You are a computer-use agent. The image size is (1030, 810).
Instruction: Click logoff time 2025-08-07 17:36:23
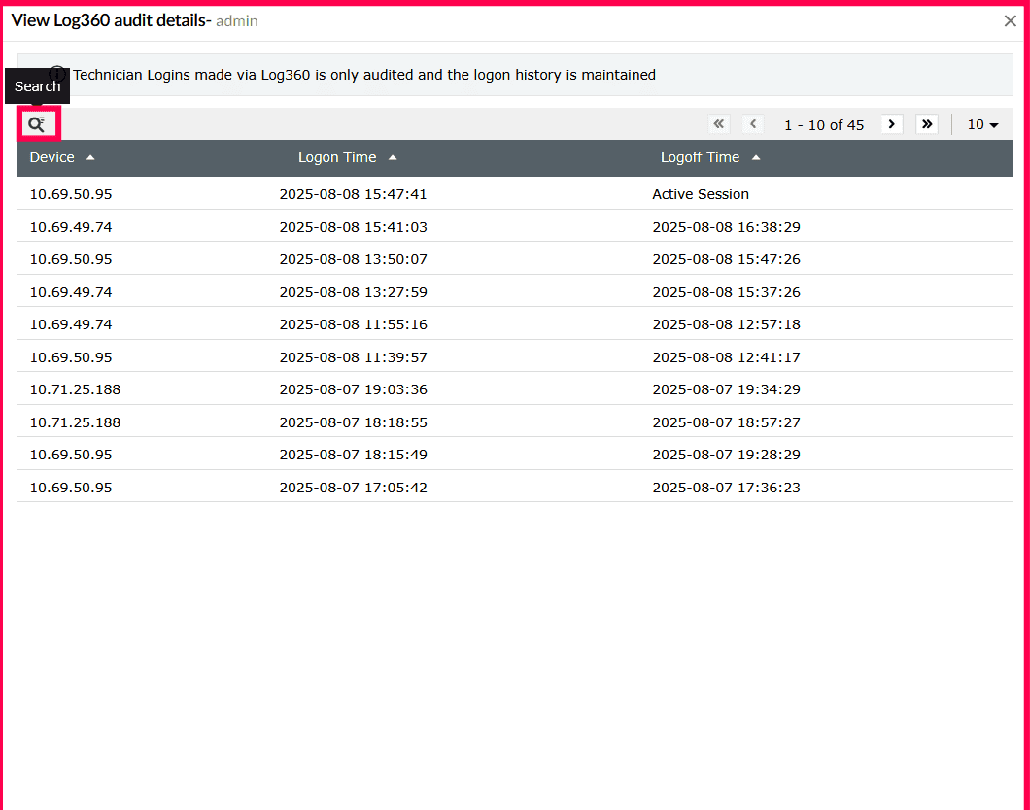[726, 487]
